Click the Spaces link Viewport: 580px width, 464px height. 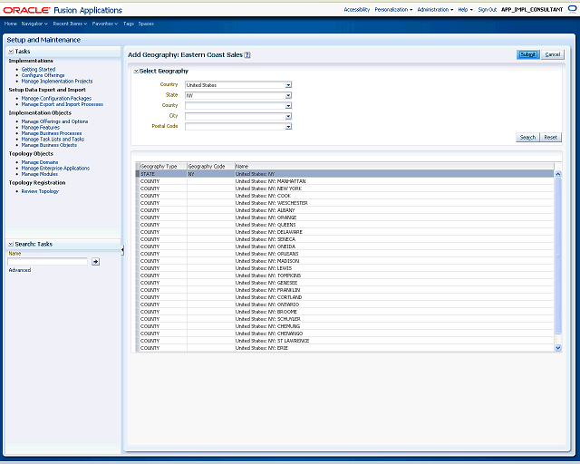146,24
